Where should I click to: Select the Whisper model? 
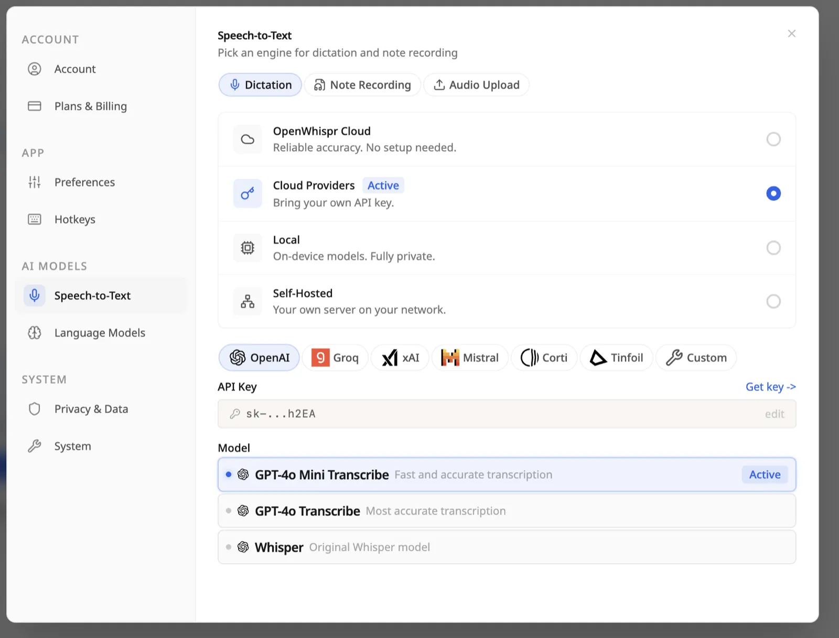click(507, 547)
